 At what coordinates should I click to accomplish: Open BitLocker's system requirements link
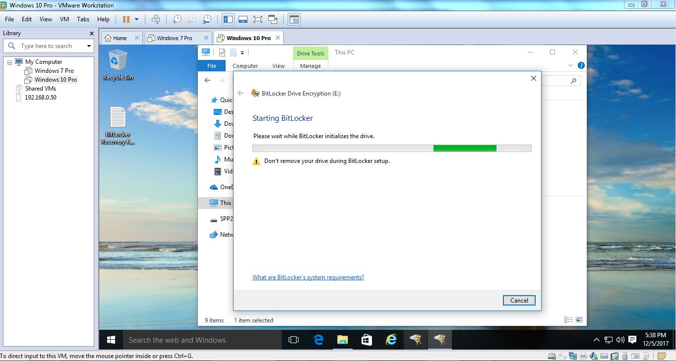click(308, 277)
